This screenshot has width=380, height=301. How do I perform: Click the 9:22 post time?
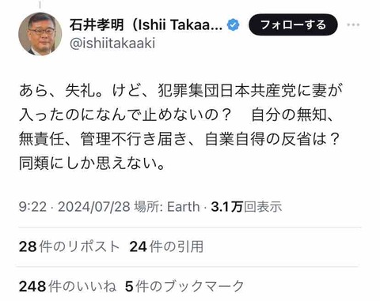pyautogui.click(x=32, y=207)
